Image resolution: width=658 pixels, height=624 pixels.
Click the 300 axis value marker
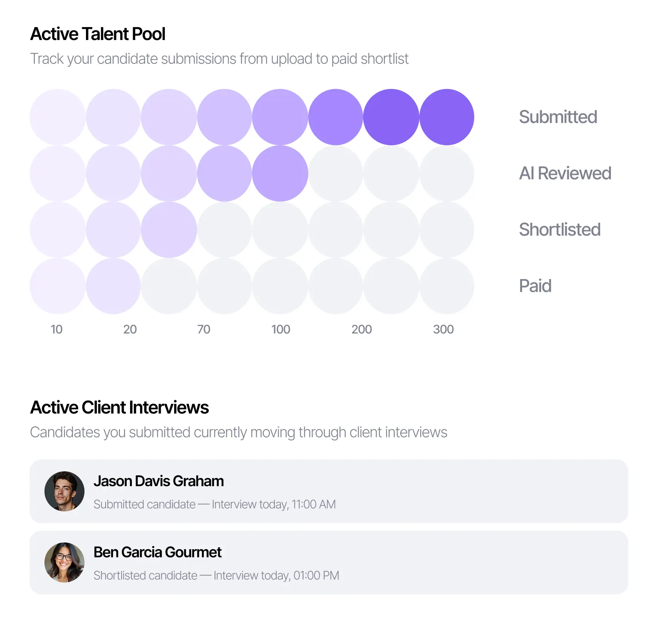(x=444, y=329)
